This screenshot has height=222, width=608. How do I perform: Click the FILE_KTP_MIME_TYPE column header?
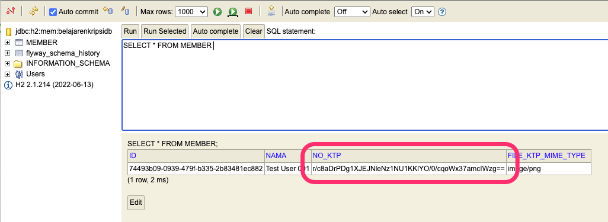(x=549, y=156)
